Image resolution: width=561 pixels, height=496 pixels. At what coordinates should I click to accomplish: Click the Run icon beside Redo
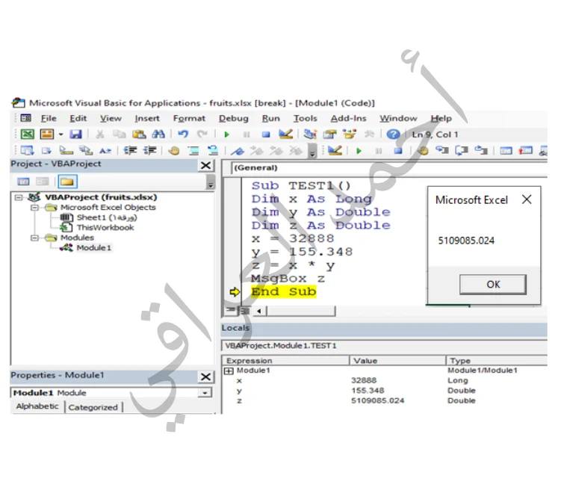[226, 134]
